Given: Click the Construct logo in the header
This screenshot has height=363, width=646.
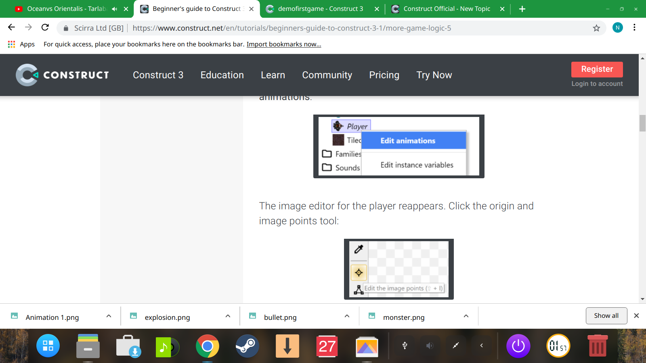Looking at the screenshot, I should tap(63, 75).
